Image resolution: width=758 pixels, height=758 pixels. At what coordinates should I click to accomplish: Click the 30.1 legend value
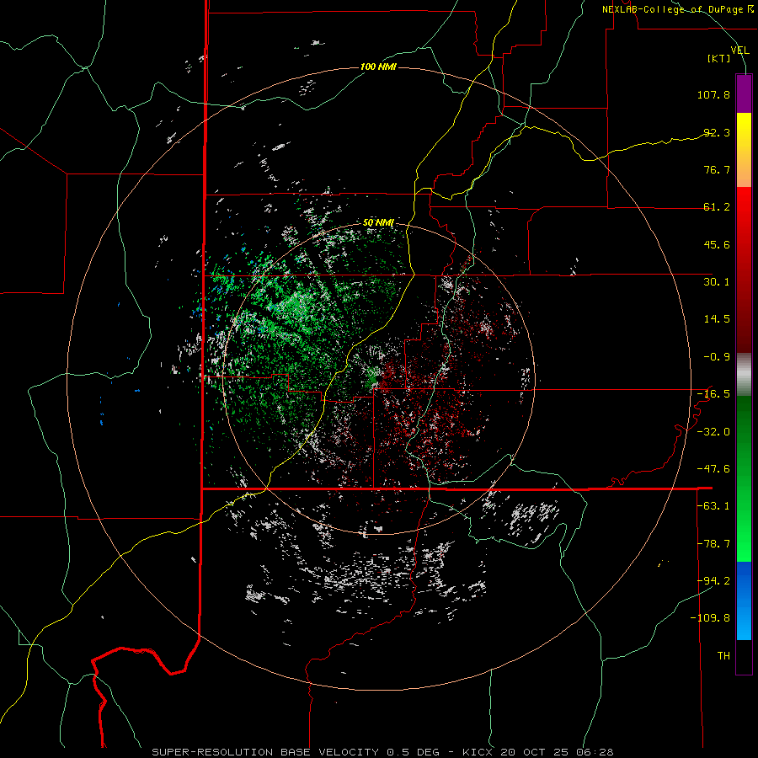click(x=717, y=282)
